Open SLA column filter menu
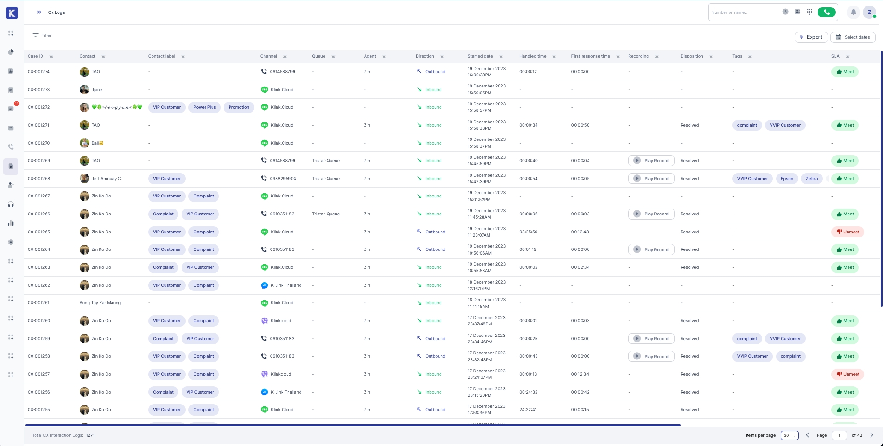The image size is (883, 446). pos(848,57)
